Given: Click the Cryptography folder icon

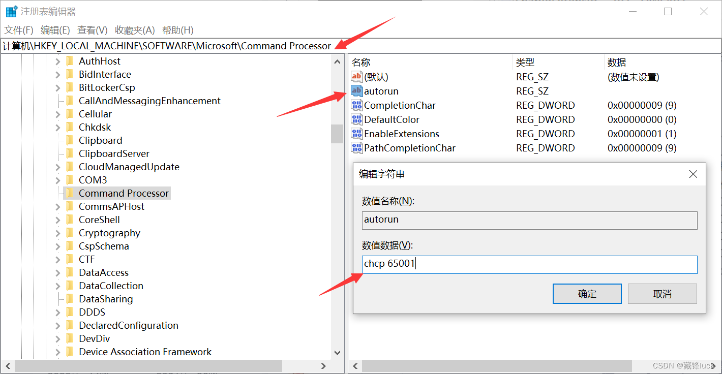Looking at the screenshot, I should point(70,233).
